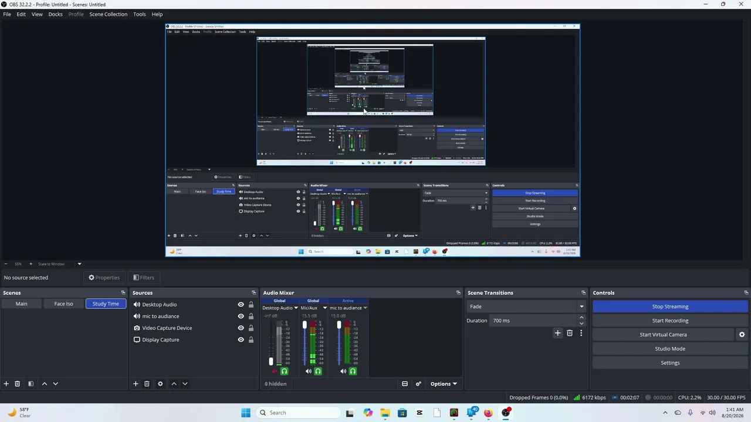Enable Studio Mode

pyautogui.click(x=670, y=349)
